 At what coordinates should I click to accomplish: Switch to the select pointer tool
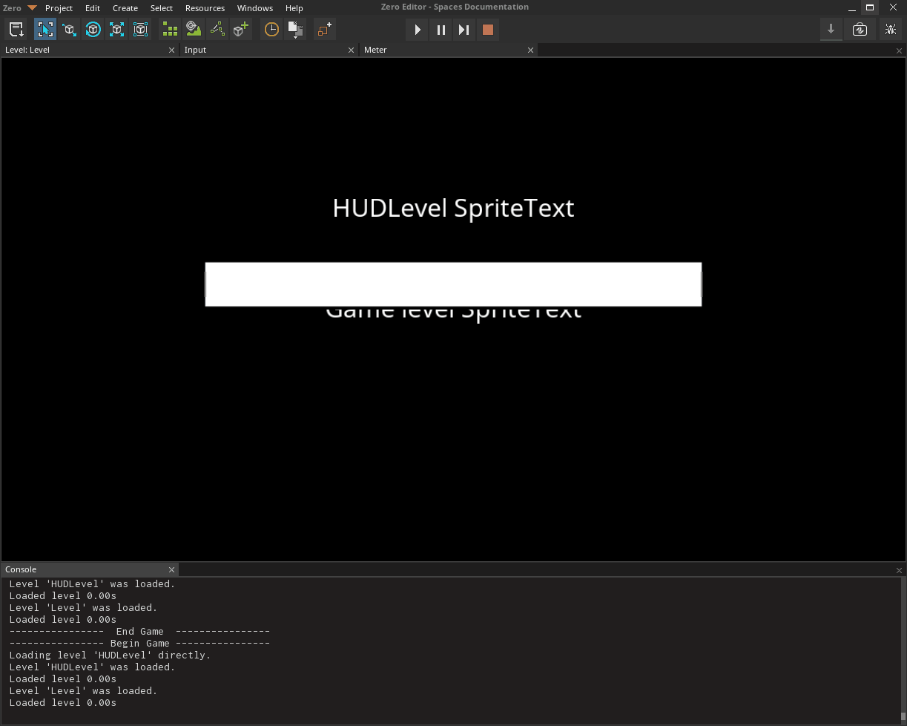tap(45, 29)
